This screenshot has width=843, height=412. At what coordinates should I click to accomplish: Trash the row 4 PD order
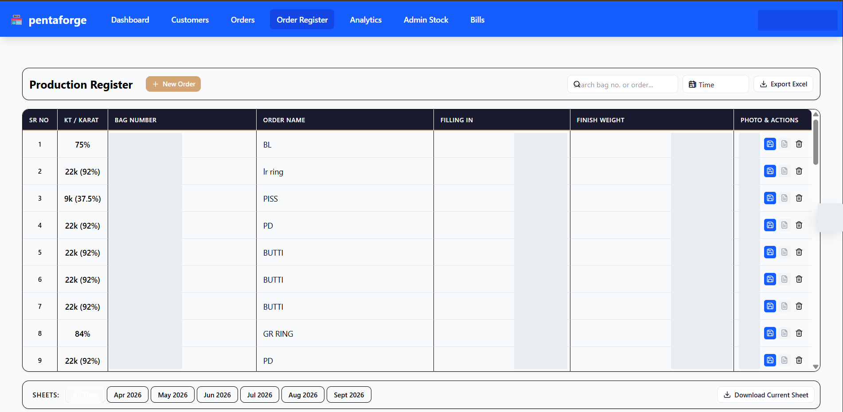pyautogui.click(x=799, y=225)
